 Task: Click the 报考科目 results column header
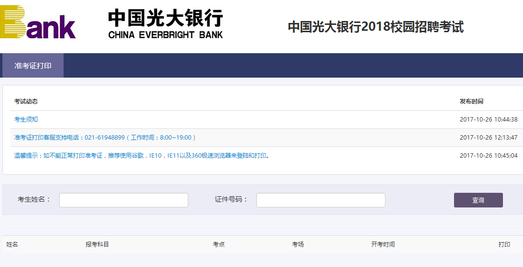click(97, 245)
